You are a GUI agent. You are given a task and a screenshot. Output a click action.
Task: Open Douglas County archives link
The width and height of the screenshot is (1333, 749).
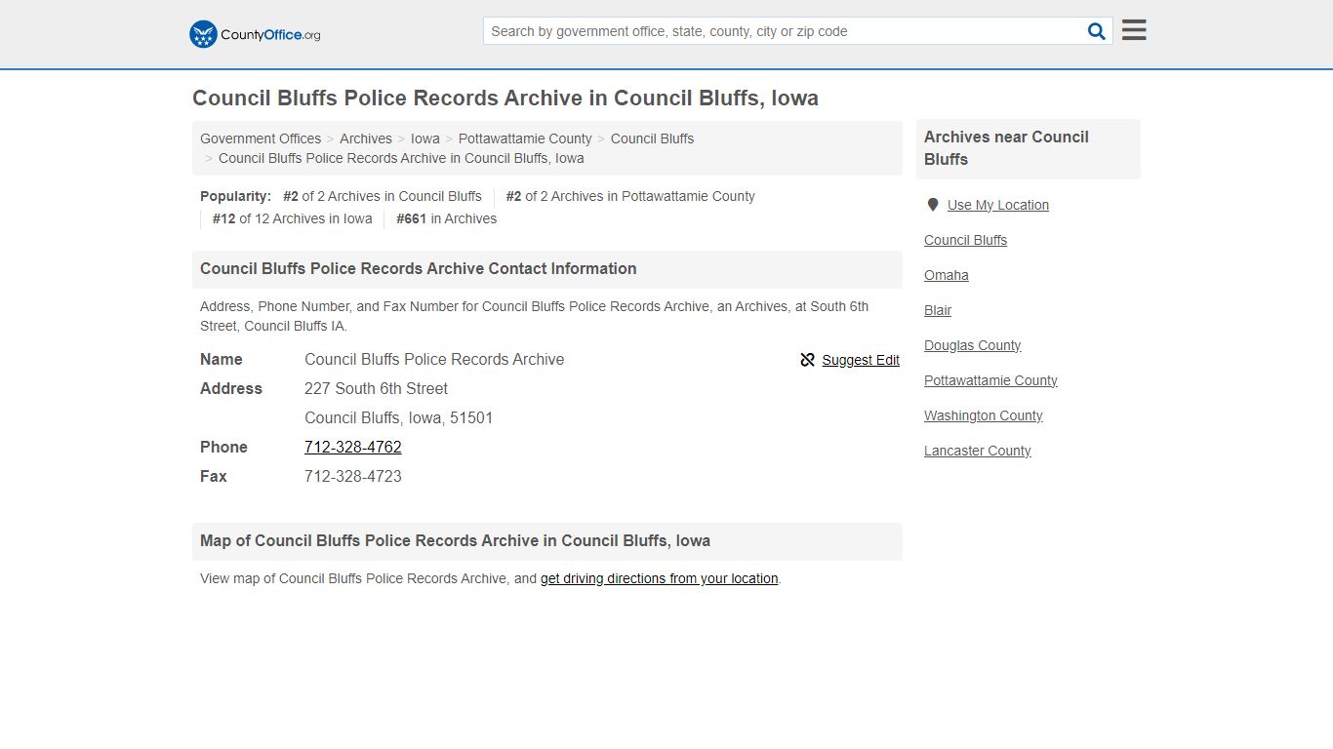[x=972, y=345]
